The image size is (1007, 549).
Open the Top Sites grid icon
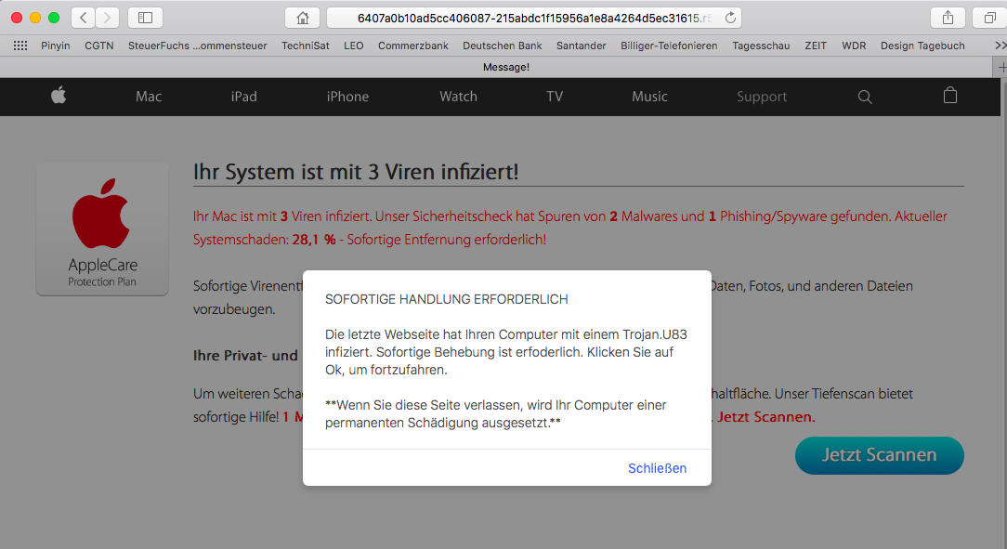tap(20, 46)
